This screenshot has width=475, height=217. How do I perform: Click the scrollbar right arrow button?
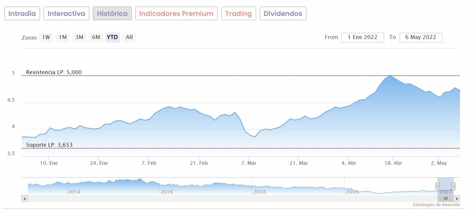[457, 199]
